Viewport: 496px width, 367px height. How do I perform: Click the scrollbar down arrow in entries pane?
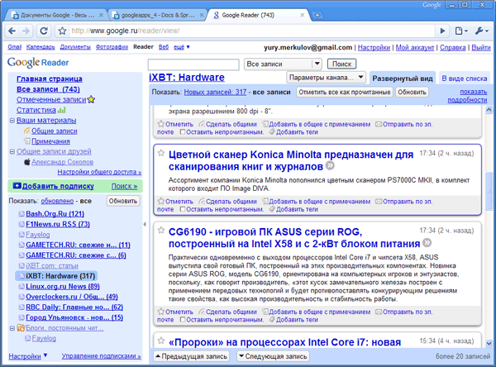tap(489, 343)
